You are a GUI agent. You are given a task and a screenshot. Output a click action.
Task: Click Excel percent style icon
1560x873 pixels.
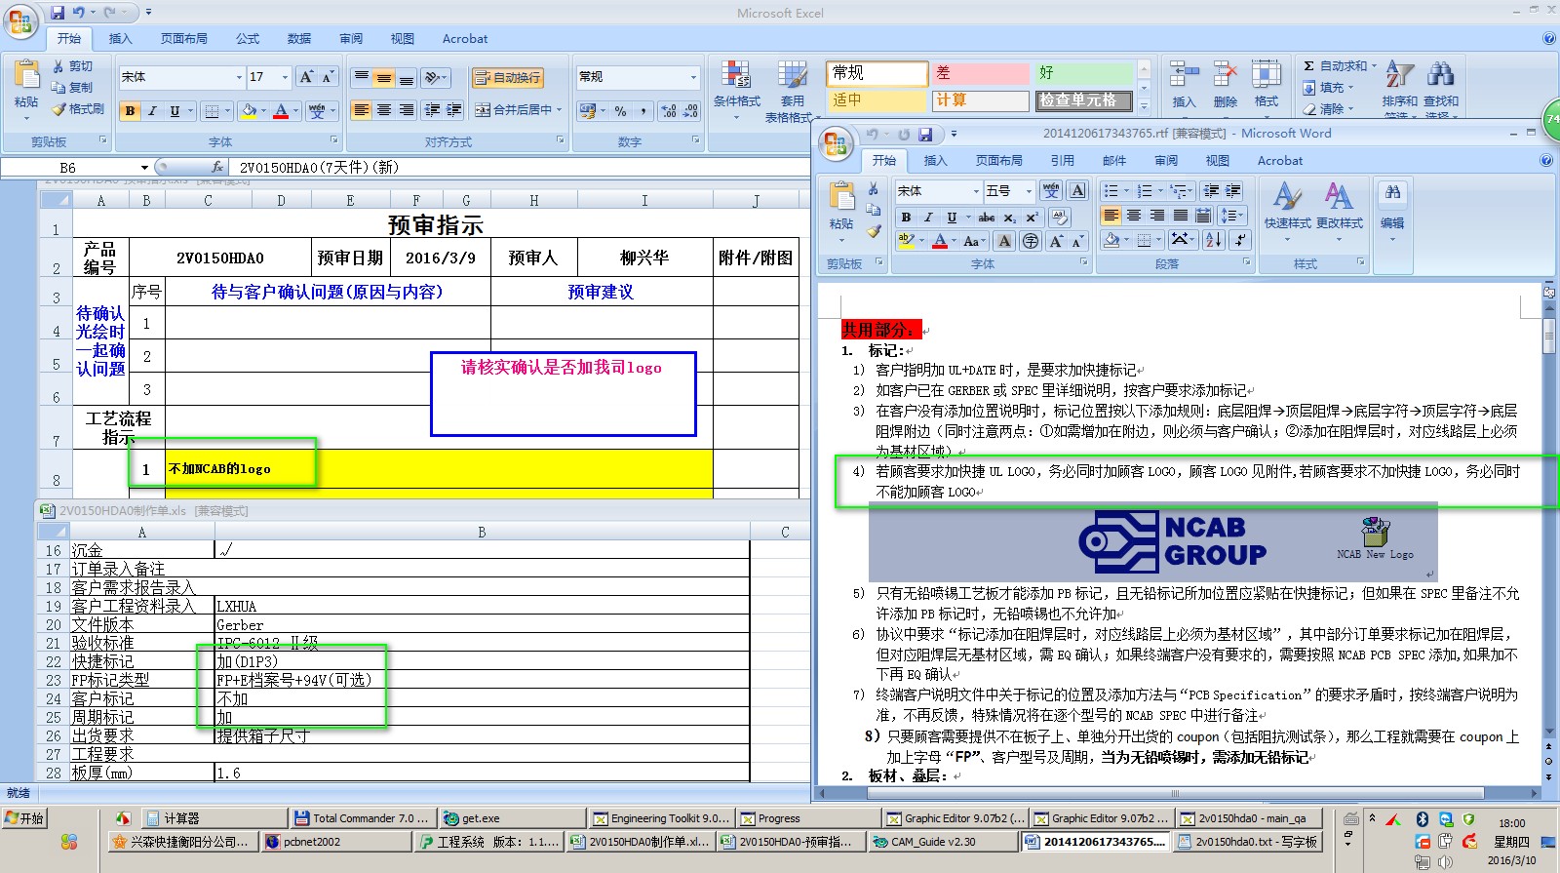click(620, 111)
